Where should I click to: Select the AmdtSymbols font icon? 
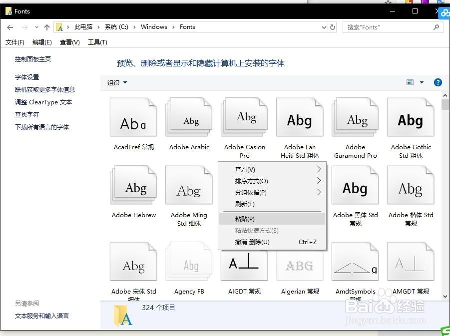tap(355, 262)
